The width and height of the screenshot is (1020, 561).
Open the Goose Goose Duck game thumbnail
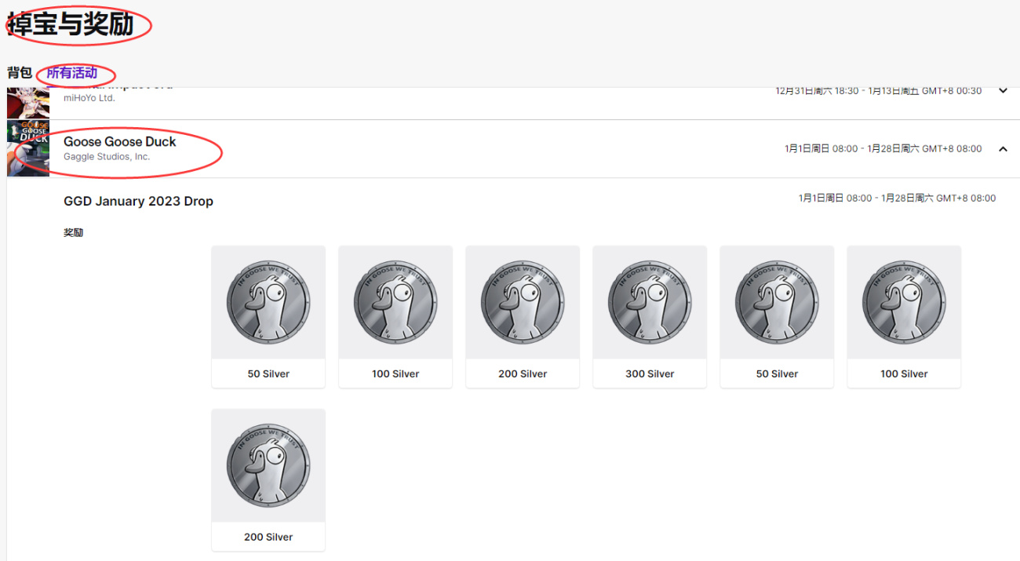click(x=28, y=148)
